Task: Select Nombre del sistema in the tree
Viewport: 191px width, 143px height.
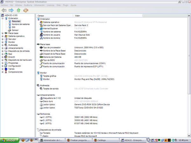Action: 21,24
